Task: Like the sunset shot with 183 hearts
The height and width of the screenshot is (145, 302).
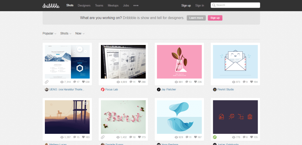Action: coord(83,137)
